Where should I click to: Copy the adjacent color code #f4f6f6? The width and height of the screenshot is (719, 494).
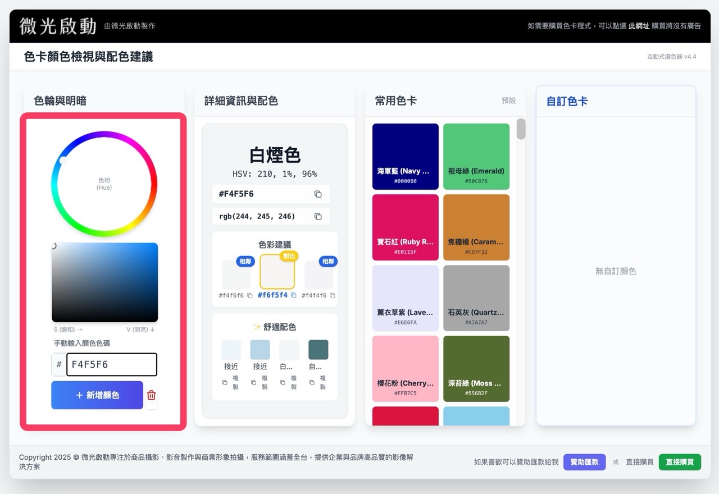point(249,294)
